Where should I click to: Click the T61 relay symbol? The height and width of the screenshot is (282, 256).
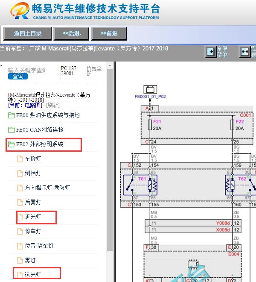[x=140, y=185]
